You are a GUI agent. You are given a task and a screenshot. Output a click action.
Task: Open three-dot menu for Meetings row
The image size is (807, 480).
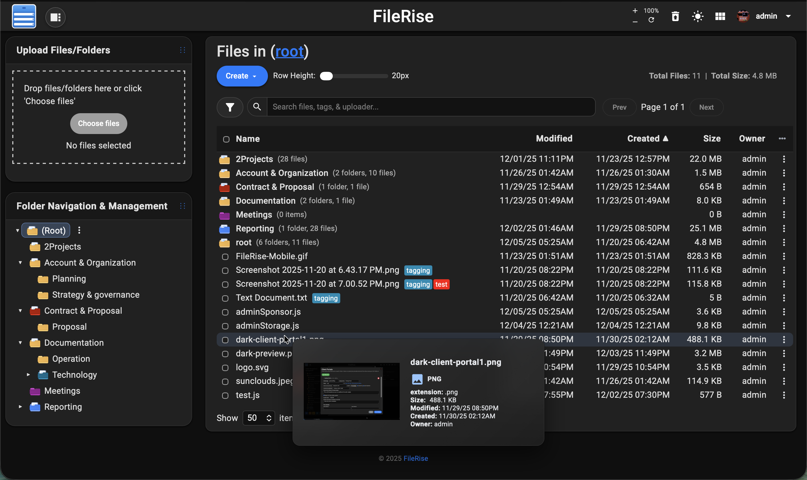(784, 214)
